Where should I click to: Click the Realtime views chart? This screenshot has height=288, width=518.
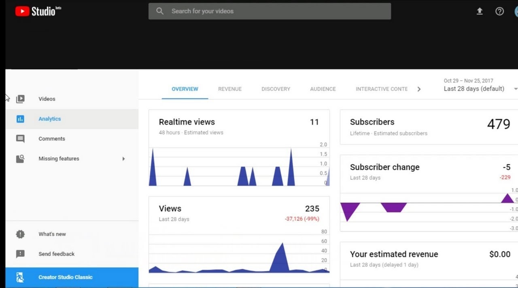click(x=239, y=166)
